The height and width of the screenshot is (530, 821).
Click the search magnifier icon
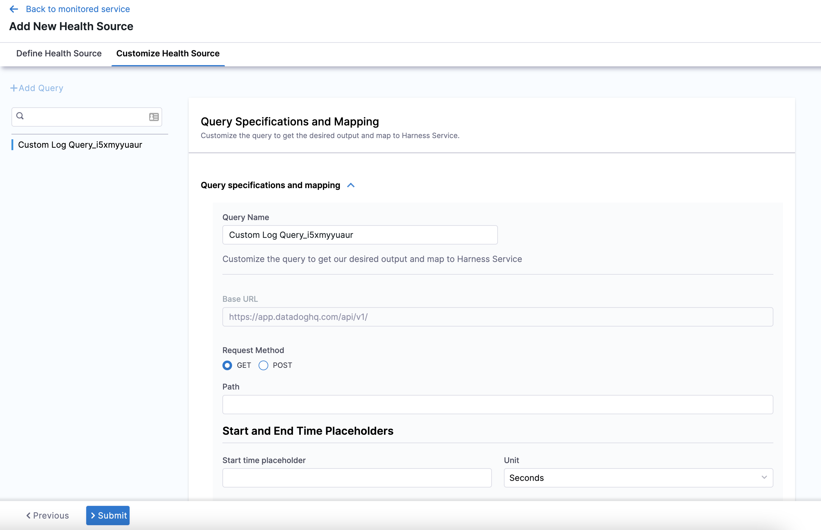[x=20, y=116]
